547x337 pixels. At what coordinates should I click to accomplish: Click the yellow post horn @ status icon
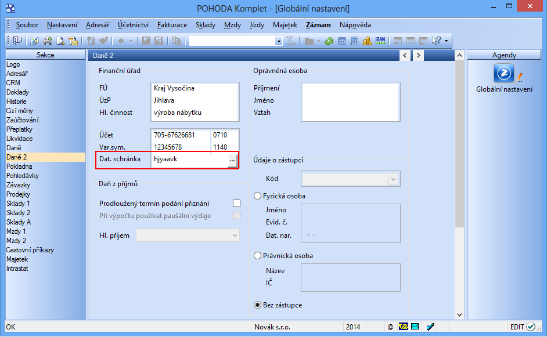click(403, 327)
